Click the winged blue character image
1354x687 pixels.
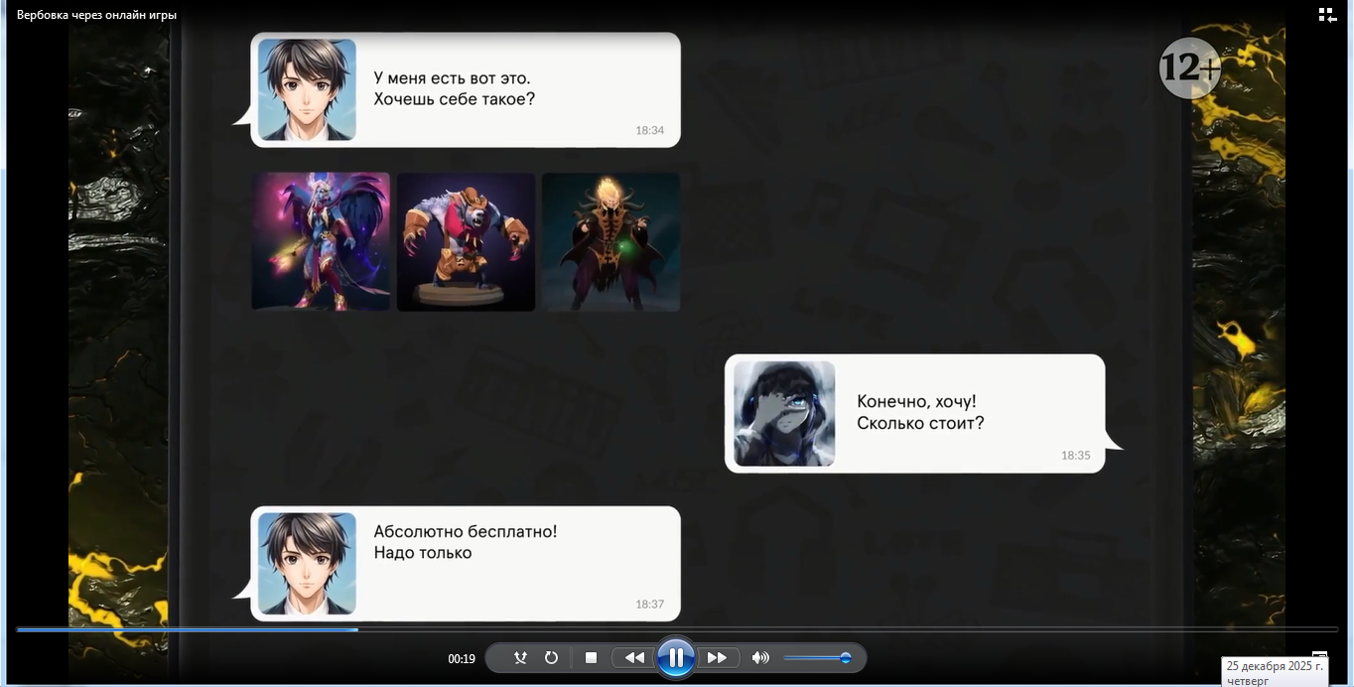coord(321,242)
